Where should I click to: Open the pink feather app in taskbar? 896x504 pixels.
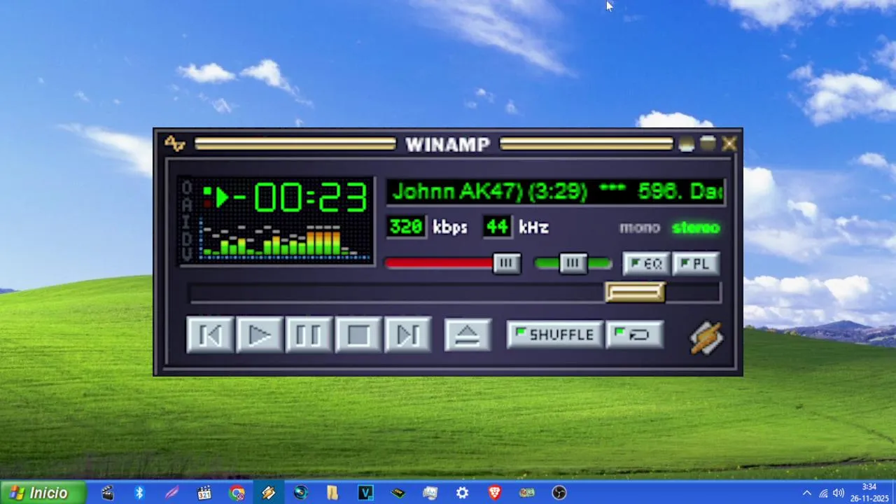(171, 493)
